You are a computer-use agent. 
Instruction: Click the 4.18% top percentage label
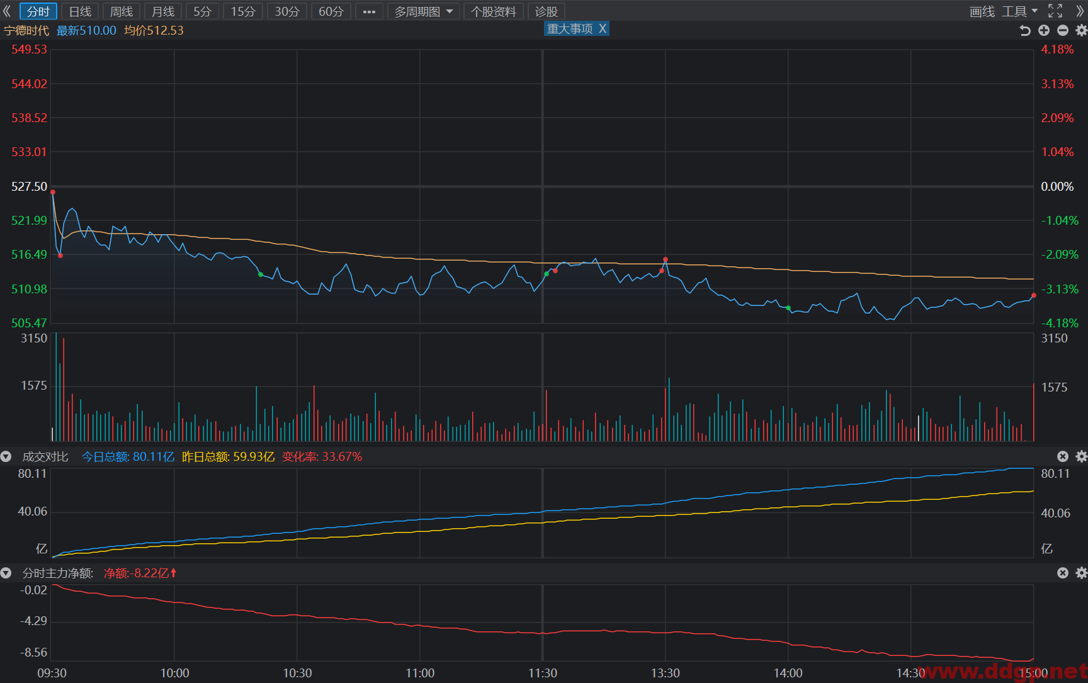coord(1057,49)
